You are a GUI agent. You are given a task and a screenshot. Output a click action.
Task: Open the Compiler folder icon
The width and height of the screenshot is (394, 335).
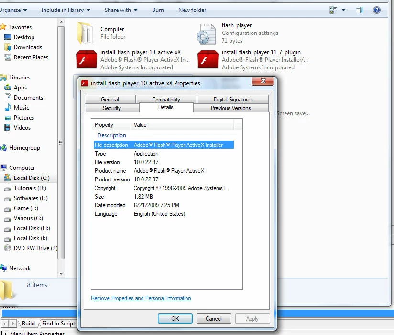[x=85, y=33]
